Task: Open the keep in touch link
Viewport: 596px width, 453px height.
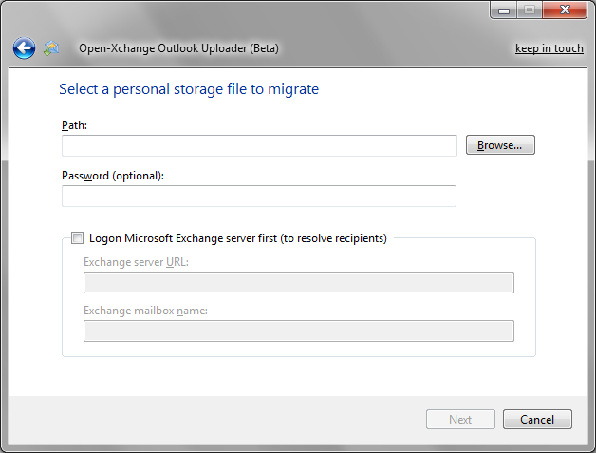Action: [549, 48]
